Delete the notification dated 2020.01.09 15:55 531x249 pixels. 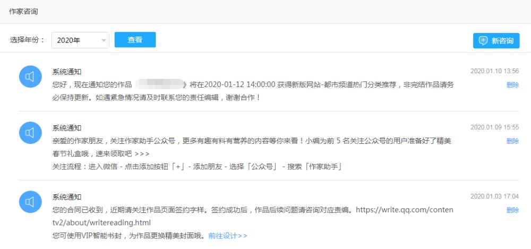(512, 141)
